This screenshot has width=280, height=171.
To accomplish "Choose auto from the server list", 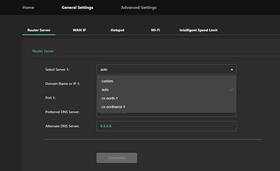I will point(166,90).
